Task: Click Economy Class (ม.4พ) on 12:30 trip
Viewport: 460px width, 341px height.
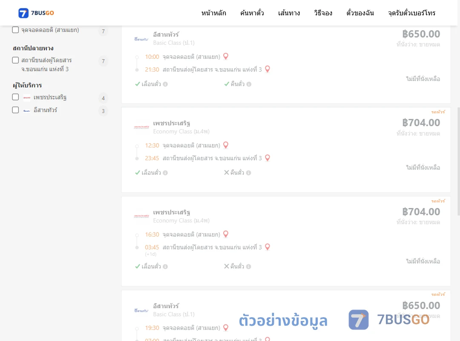Action: (181, 132)
